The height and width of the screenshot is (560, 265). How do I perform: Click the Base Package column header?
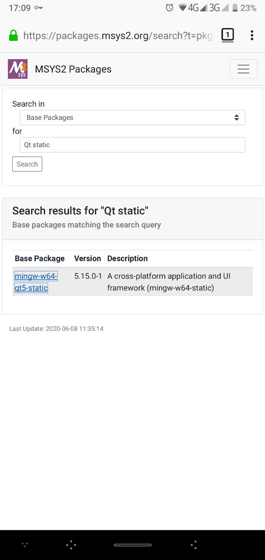40,259
